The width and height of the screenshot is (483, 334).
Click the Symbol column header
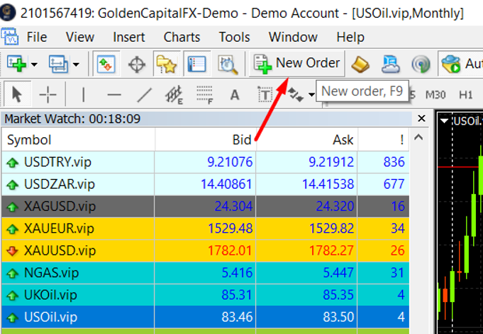78,140
